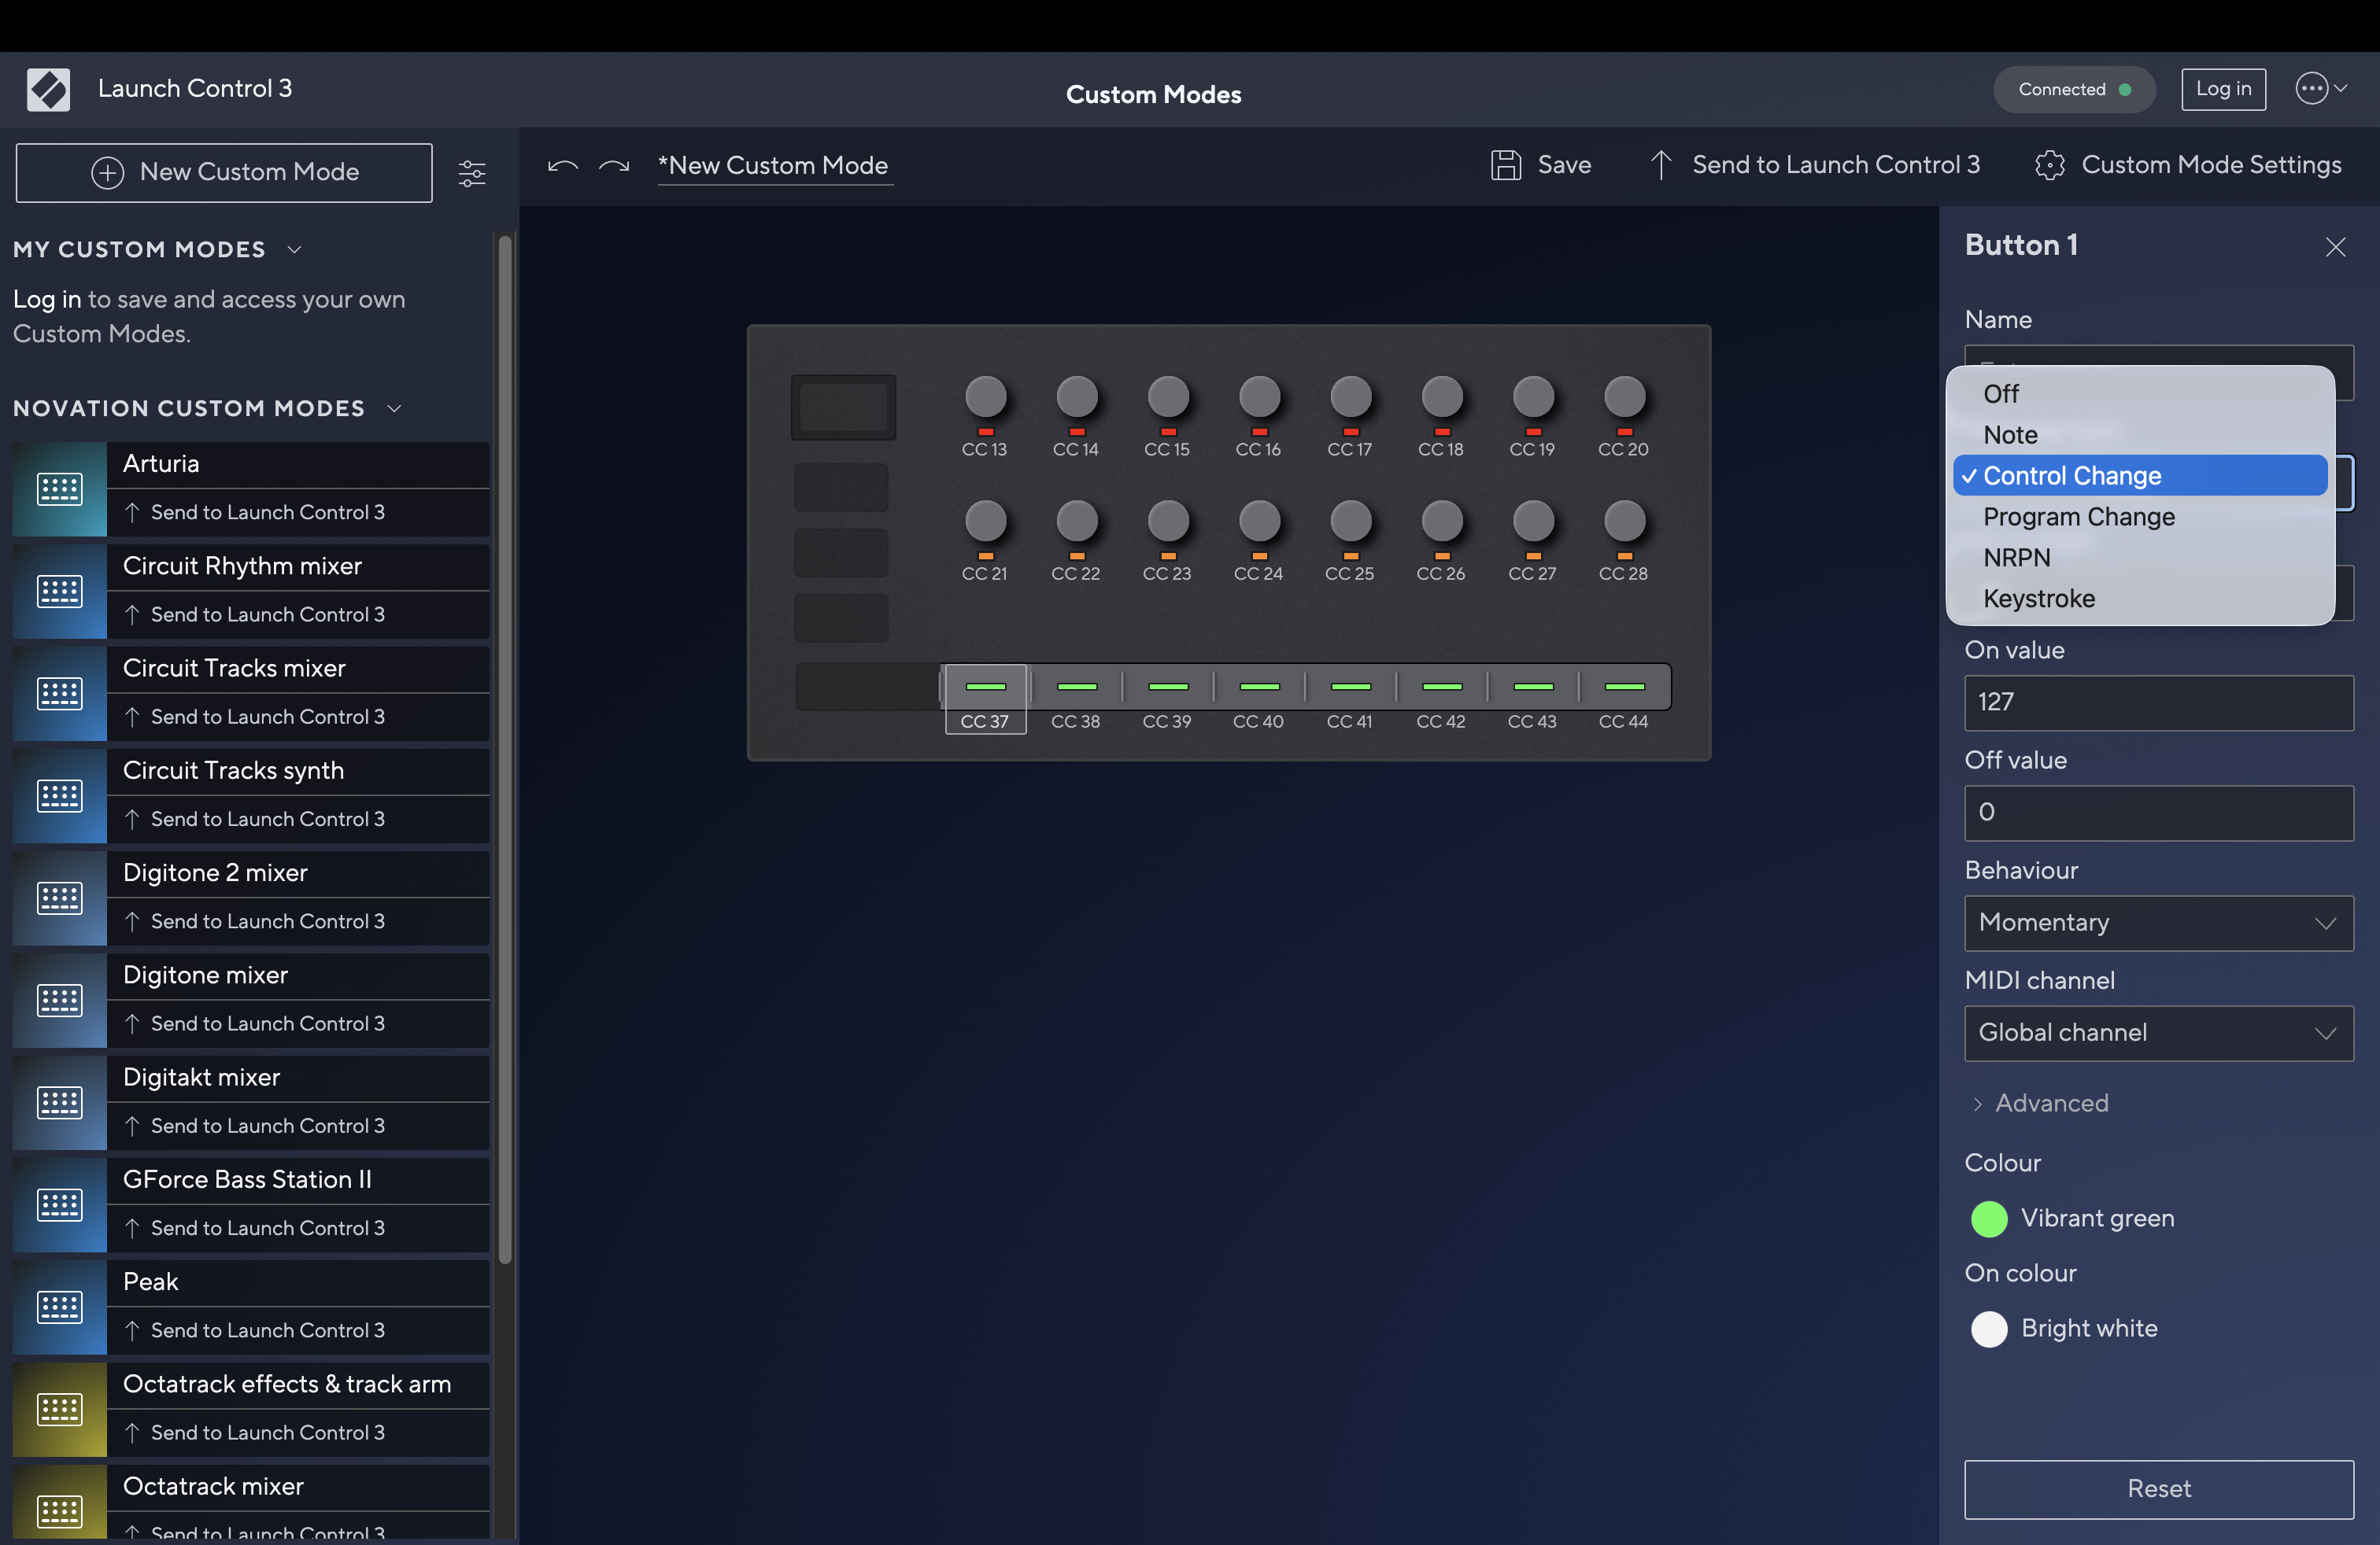The image size is (2380, 1545).
Task: Expand the Advanced section
Action: pyautogui.click(x=2040, y=1103)
